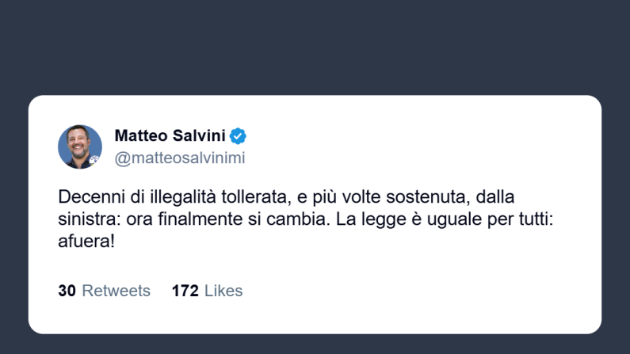Click the phrase 'ora finalmente si cambia'

tap(216, 218)
